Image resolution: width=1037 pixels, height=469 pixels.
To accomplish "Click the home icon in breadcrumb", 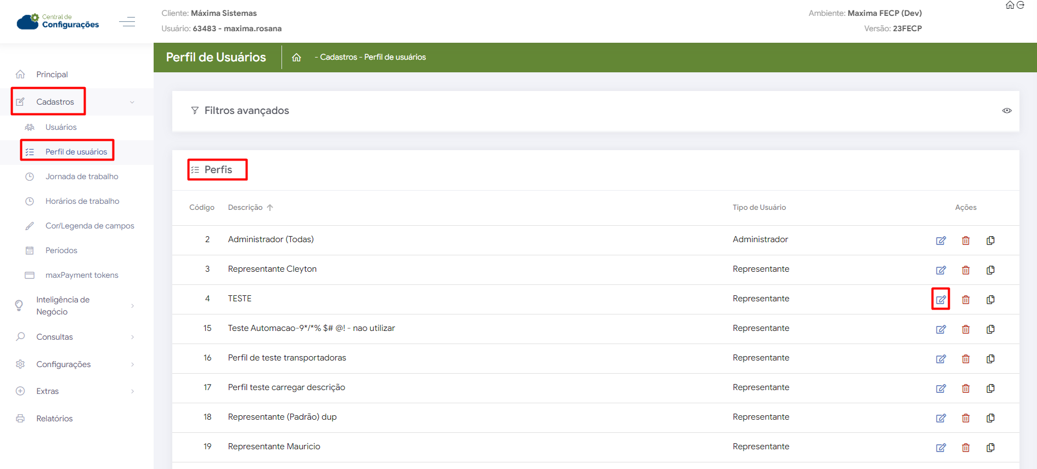I will pos(296,58).
